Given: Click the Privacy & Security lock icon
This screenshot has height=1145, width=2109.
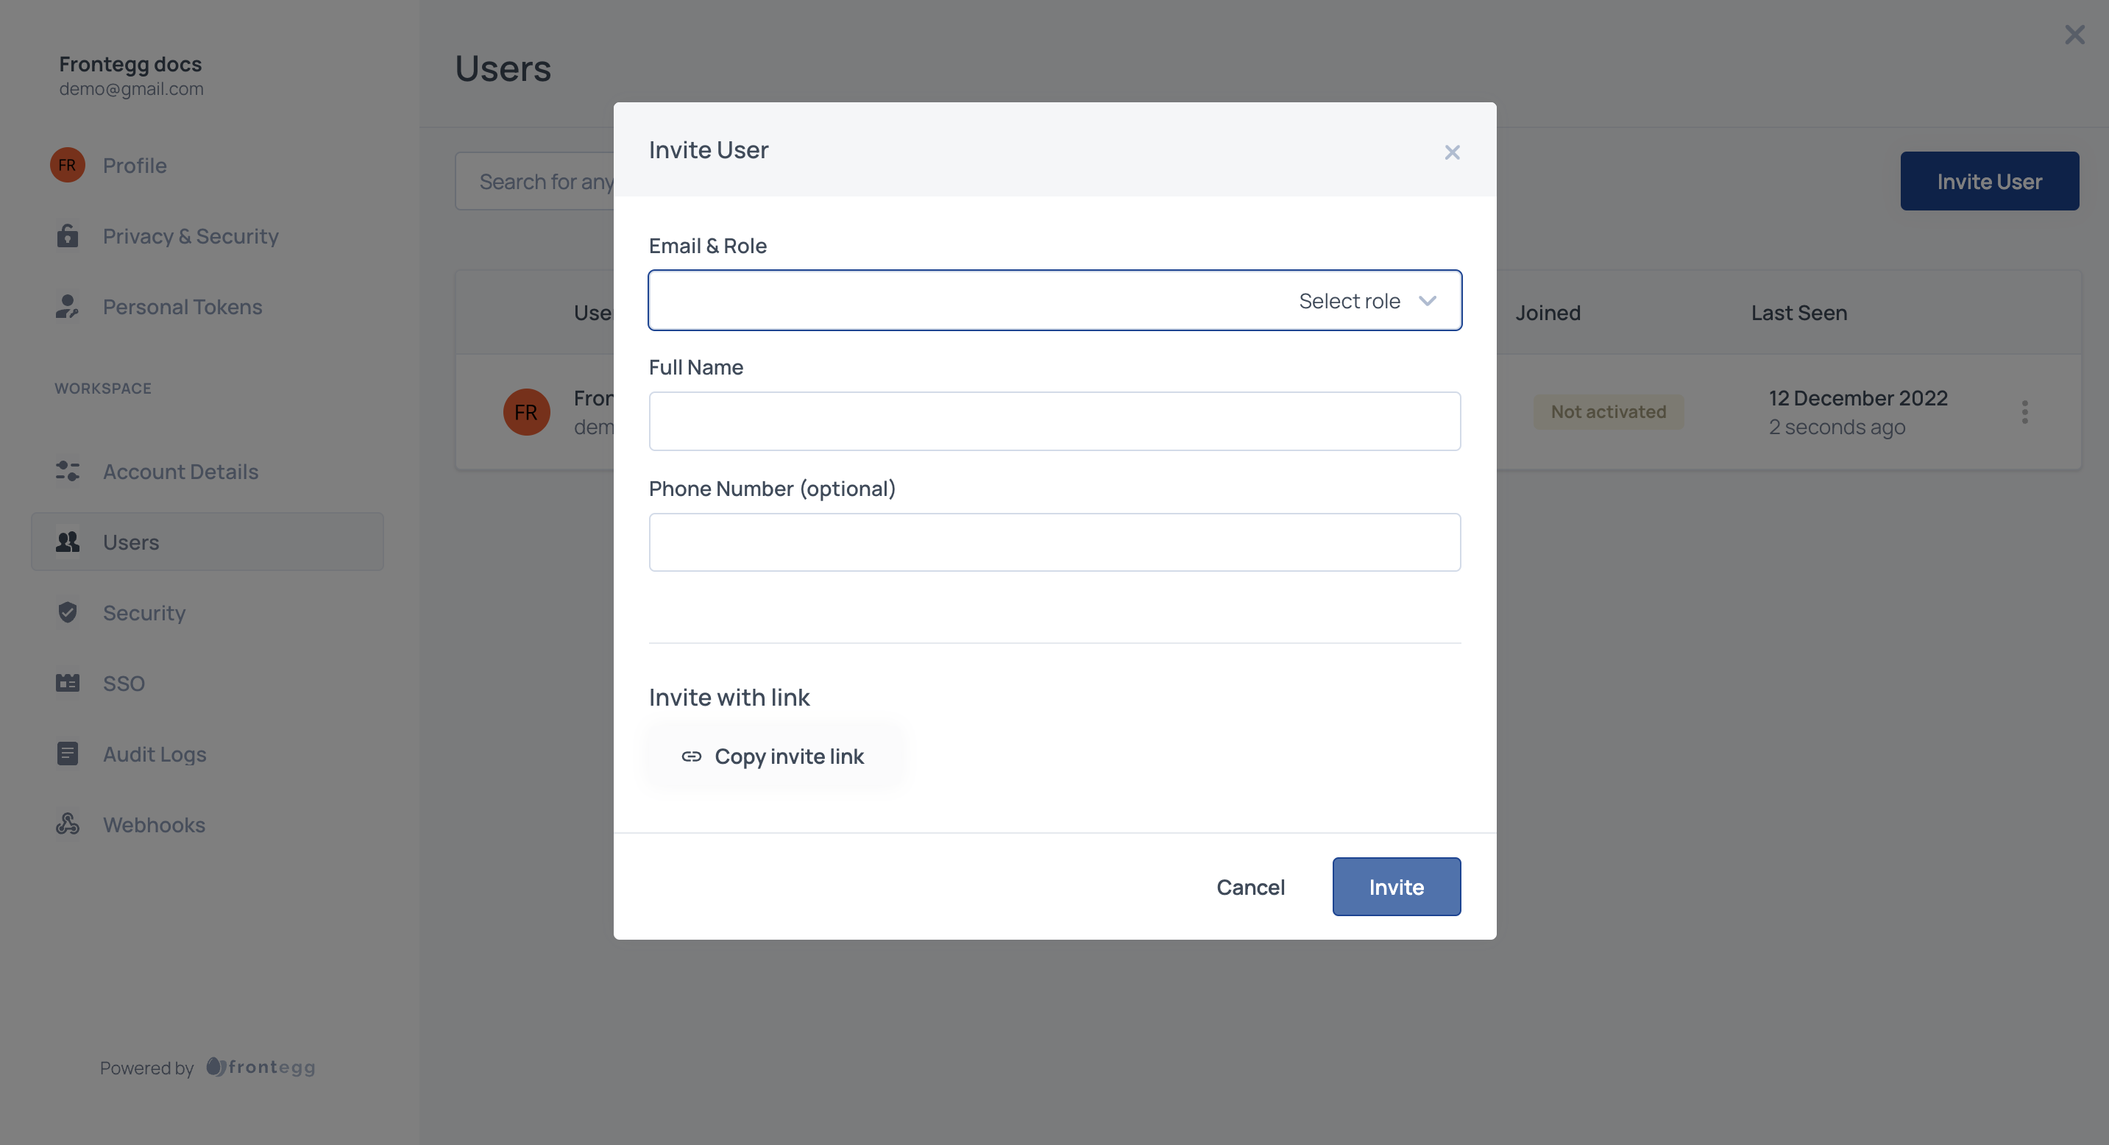Looking at the screenshot, I should (x=67, y=235).
